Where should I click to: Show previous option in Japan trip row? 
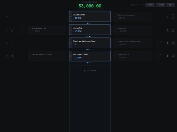click(12, 30)
